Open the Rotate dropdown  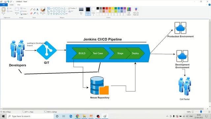coord(24,14)
